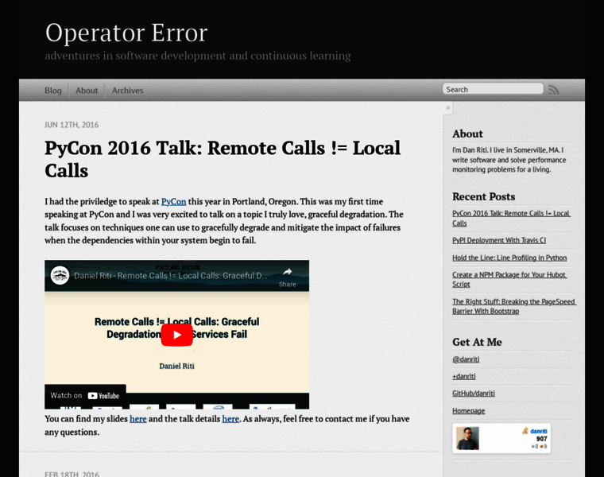Collapse the sidebar with the » toggle

point(447,107)
